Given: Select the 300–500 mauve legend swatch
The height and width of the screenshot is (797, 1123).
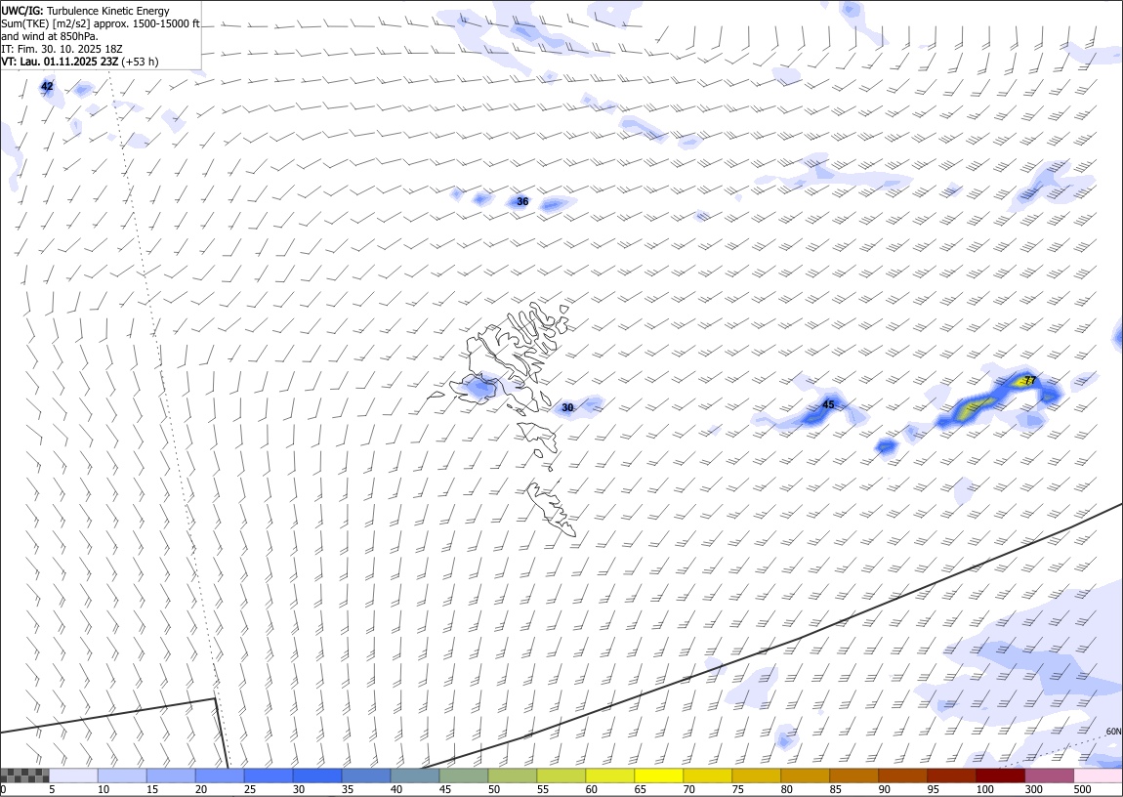Looking at the screenshot, I should (x=1049, y=776).
